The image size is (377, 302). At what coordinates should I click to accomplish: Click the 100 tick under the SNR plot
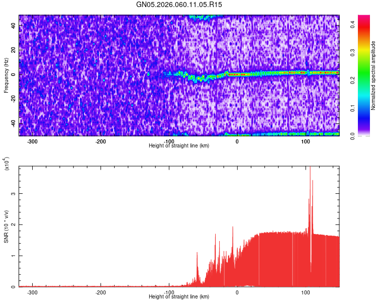[305, 292]
